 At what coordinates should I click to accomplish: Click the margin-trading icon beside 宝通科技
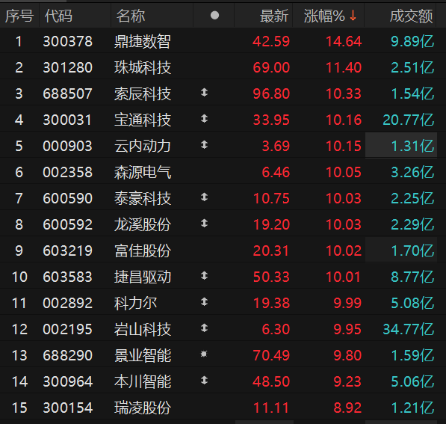(204, 118)
